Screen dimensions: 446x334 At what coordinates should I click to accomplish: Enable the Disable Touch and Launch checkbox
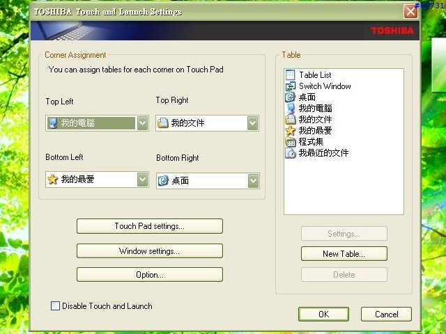pos(55,306)
